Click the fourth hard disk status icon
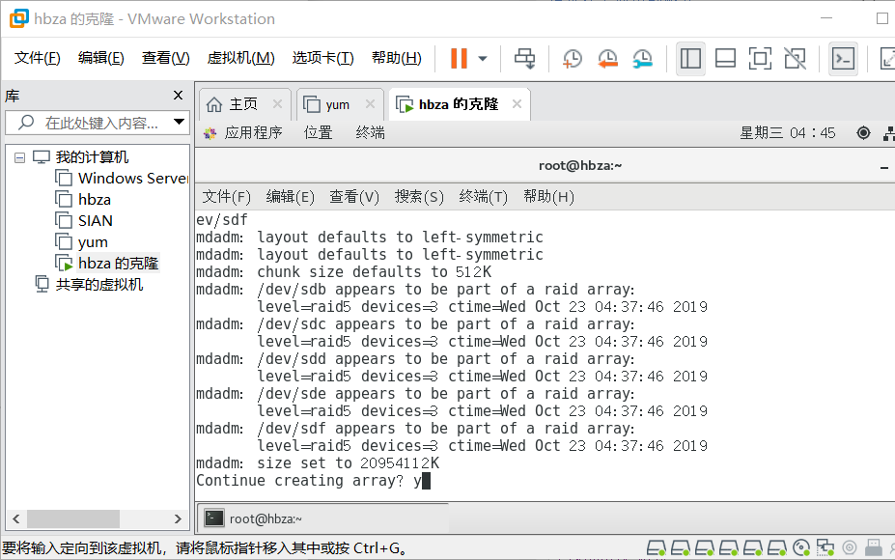Image resolution: width=895 pixels, height=560 pixels. tap(729, 548)
